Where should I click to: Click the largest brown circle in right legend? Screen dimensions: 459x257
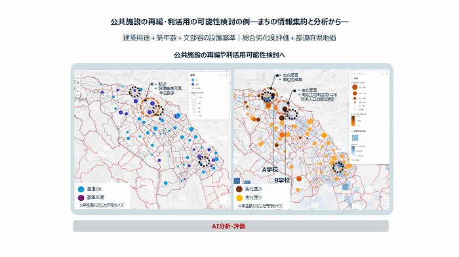click(355, 87)
